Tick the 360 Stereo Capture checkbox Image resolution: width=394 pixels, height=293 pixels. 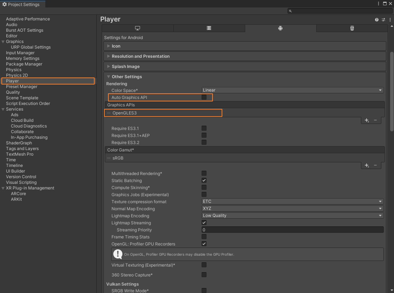(204, 275)
